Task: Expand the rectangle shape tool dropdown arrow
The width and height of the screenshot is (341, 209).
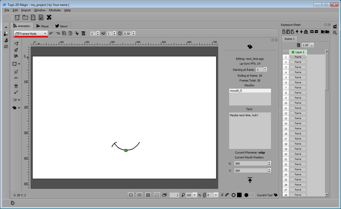Action: pyautogui.click(x=19, y=64)
